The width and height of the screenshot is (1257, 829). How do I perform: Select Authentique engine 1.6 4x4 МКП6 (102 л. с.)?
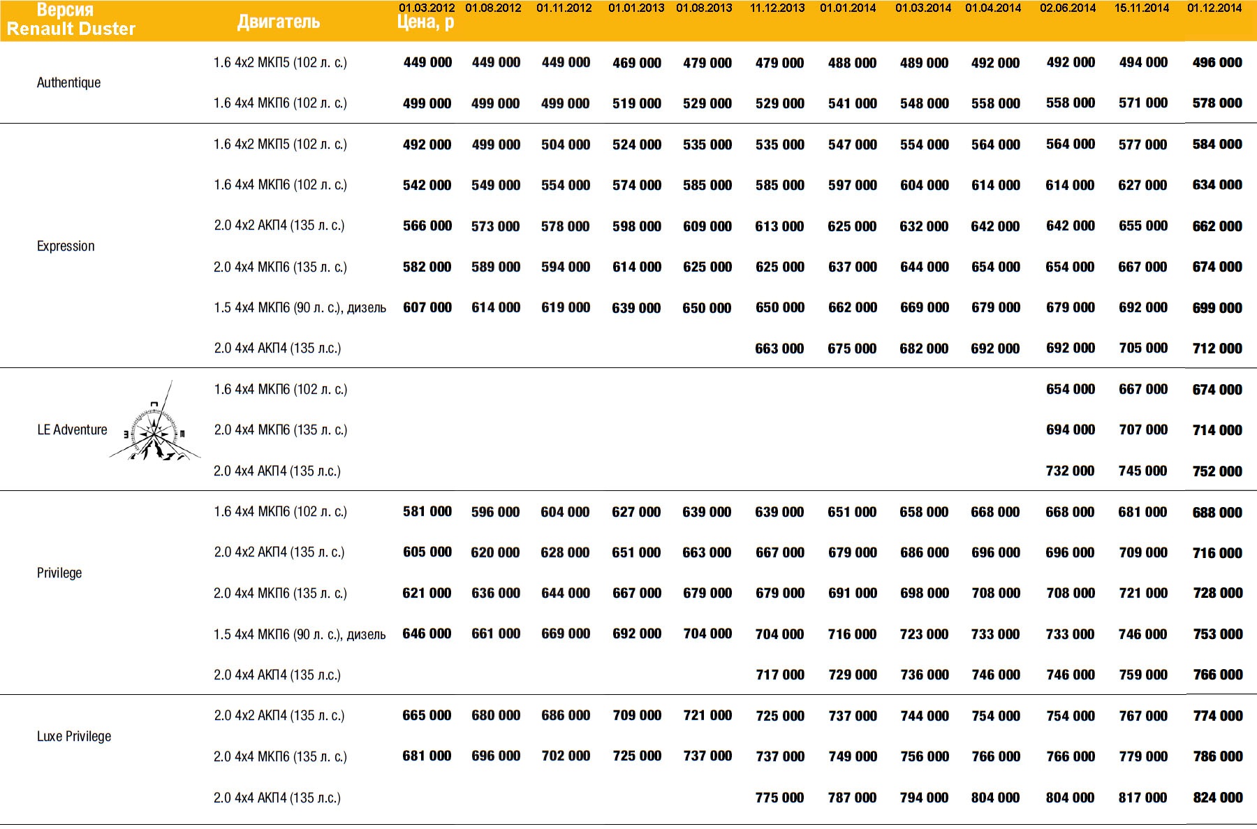280,103
